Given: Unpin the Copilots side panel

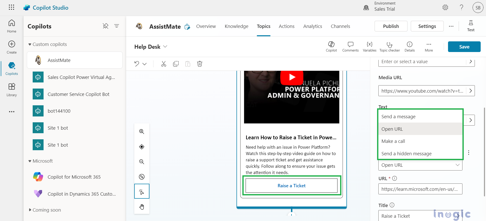Looking at the screenshot, I should [x=105, y=26].
